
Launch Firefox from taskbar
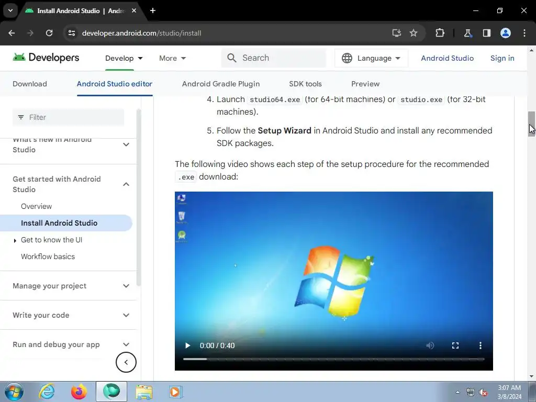79,392
